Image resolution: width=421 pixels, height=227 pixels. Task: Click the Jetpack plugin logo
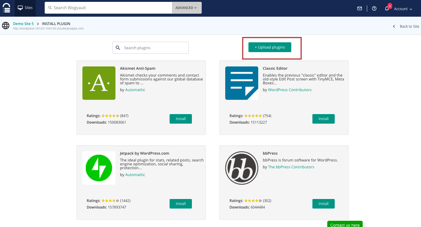tap(99, 168)
